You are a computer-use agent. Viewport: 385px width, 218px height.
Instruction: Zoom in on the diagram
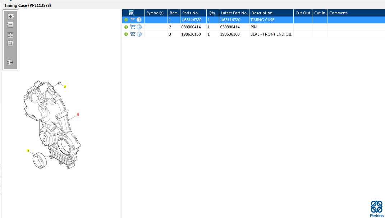point(10,17)
